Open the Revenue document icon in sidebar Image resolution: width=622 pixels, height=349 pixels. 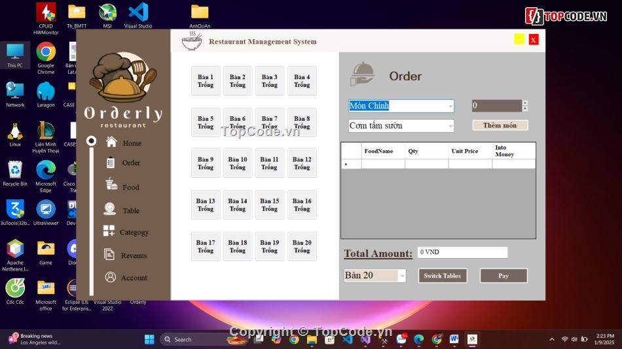point(109,254)
